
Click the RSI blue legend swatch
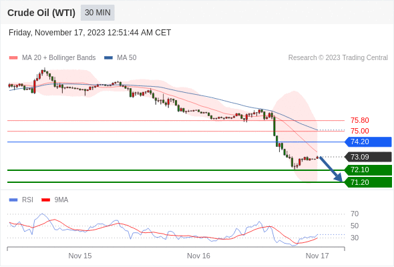click(x=13, y=200)
